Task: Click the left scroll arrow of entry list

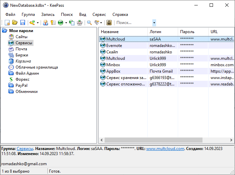Action: tap(102, 140)
